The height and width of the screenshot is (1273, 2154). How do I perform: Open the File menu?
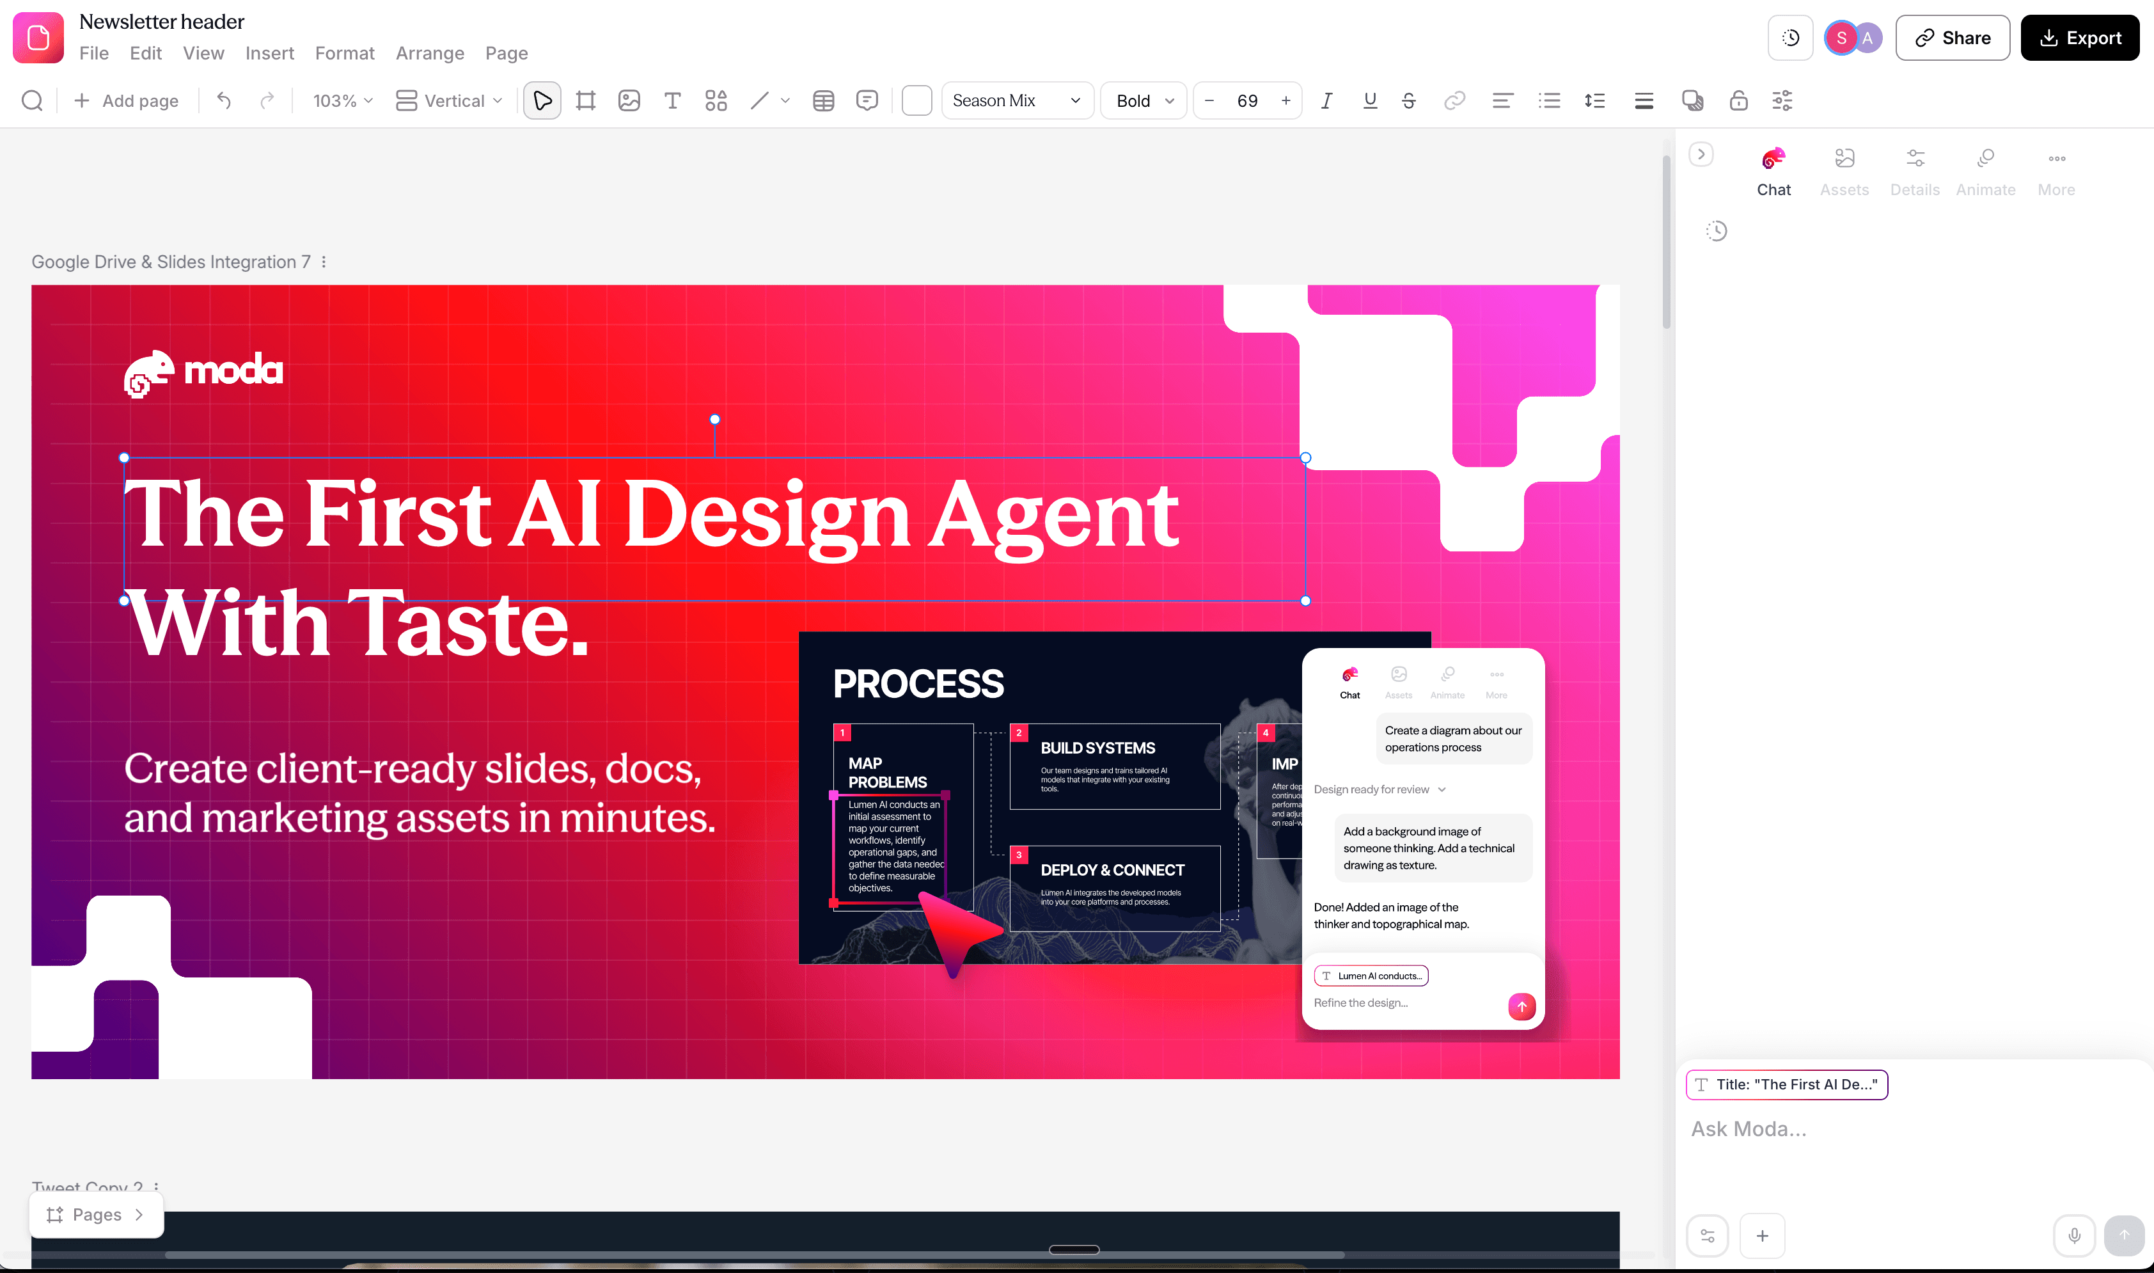[94, 53]
